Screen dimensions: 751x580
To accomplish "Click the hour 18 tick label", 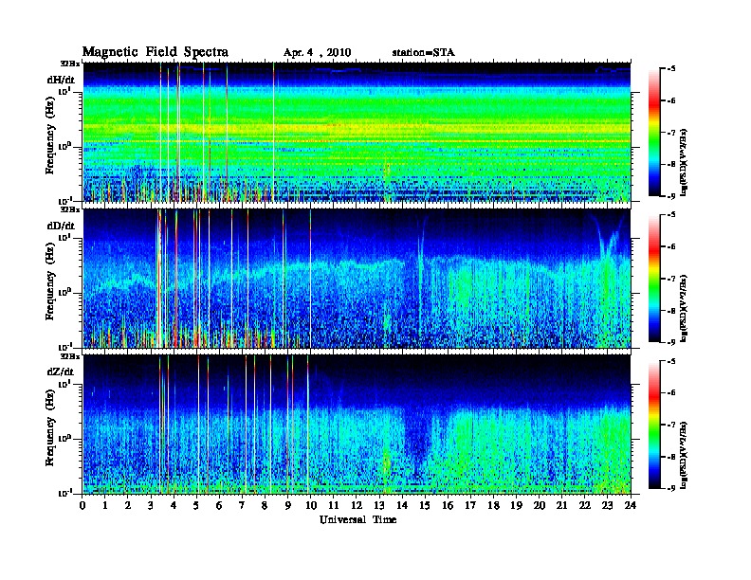I will (493, 505).
